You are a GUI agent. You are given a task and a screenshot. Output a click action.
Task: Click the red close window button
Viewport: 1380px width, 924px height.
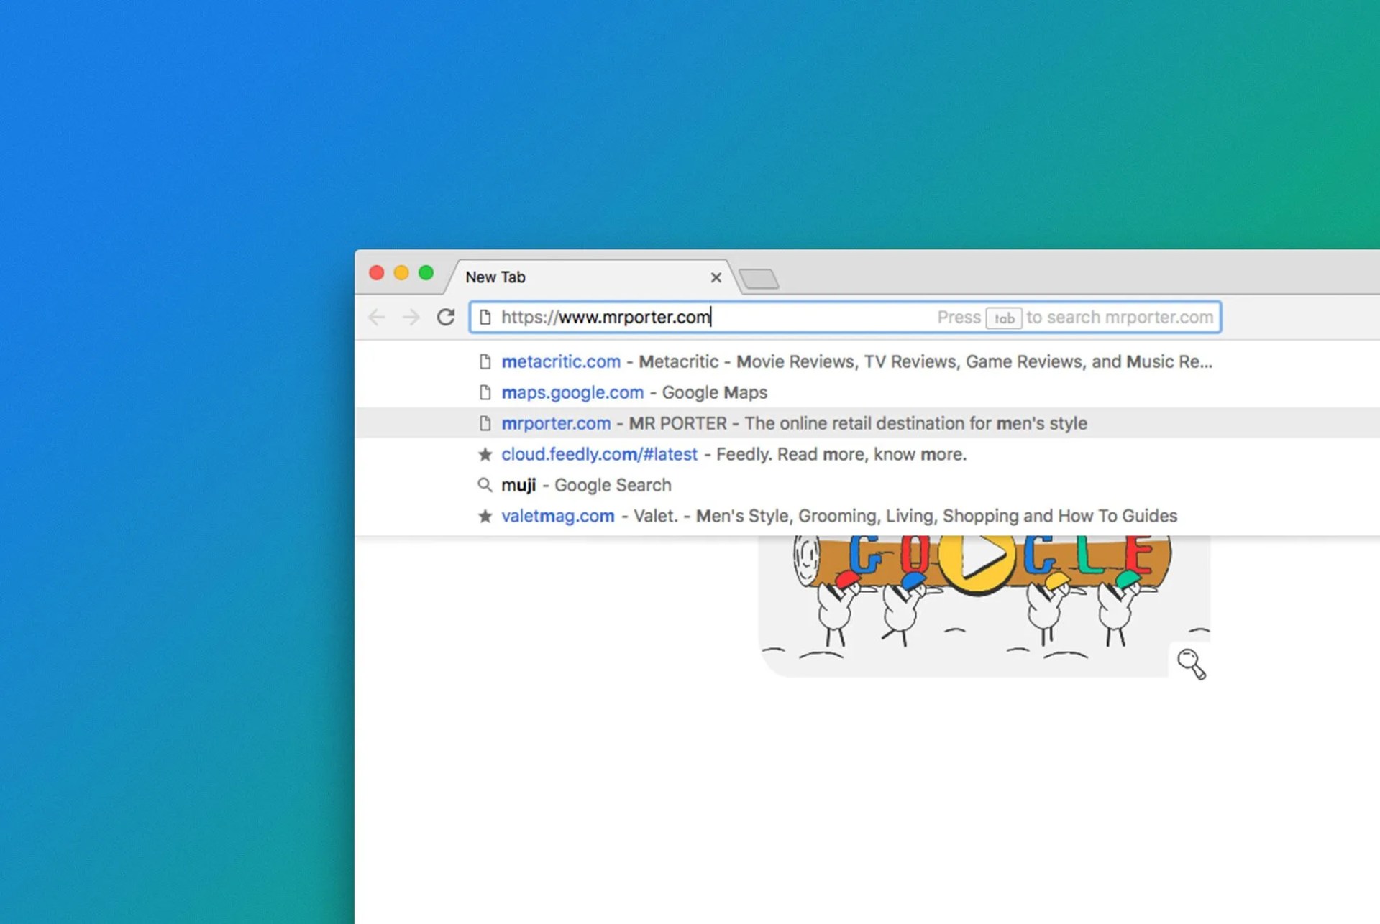376,273
